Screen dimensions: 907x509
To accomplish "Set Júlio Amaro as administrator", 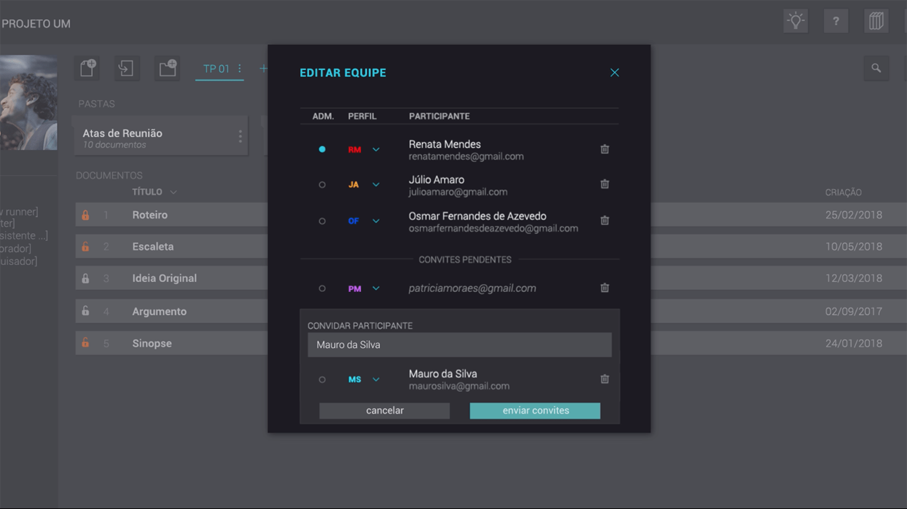I will (322, 185).
